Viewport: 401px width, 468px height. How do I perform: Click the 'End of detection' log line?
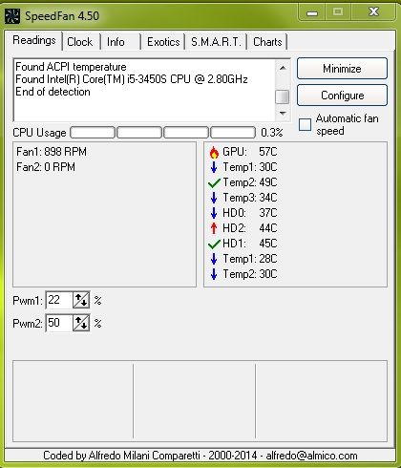[x=53, y=92]
